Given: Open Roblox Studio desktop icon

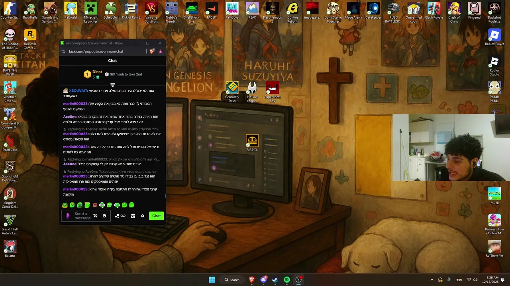Looking at the screenshot, I should [x=494, y=66].
